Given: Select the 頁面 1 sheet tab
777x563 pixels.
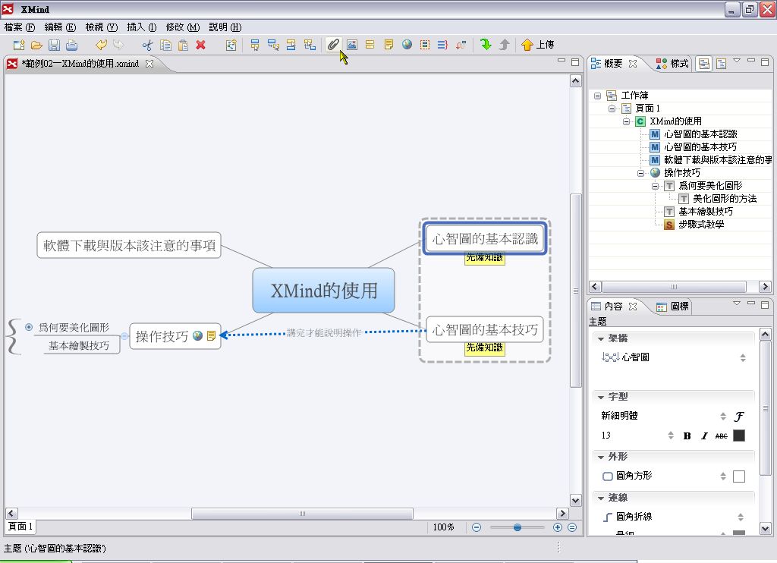Looking at the screenshot, I should (x=20, y=527).
